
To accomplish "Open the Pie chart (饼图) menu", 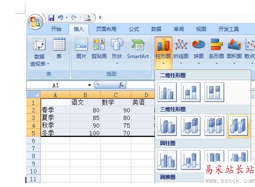I will pos(199,52).
